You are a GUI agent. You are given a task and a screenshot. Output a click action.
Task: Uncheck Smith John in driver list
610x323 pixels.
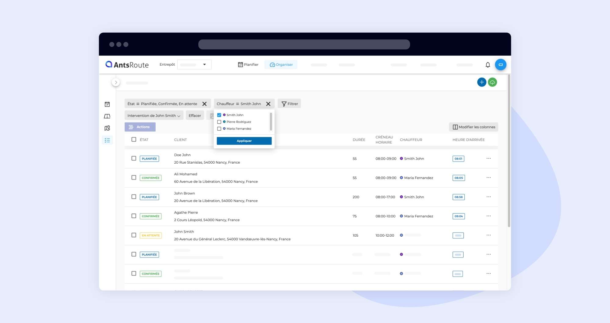coord(219,115)
